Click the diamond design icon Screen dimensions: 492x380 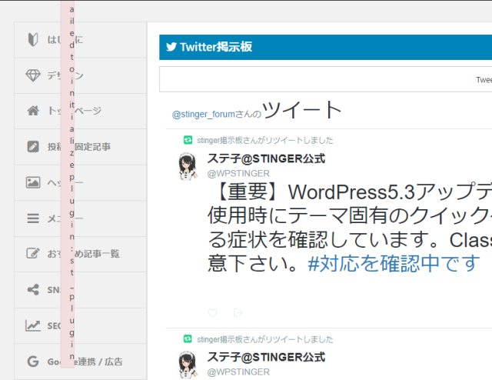click(x=33, y=75)
